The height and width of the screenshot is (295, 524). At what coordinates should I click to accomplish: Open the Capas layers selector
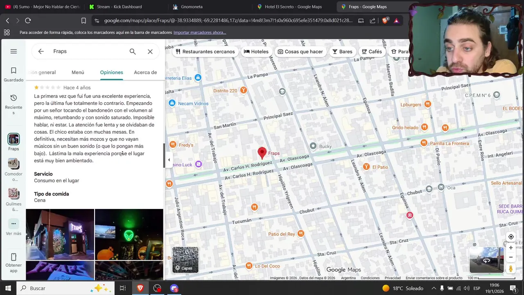point(185,260)
